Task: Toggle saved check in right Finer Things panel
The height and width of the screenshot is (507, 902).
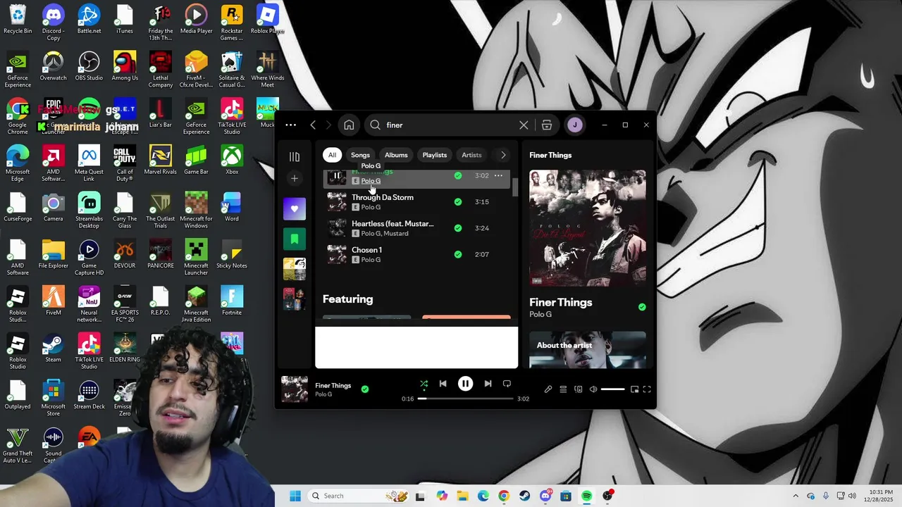Action: tap(642, 307)
